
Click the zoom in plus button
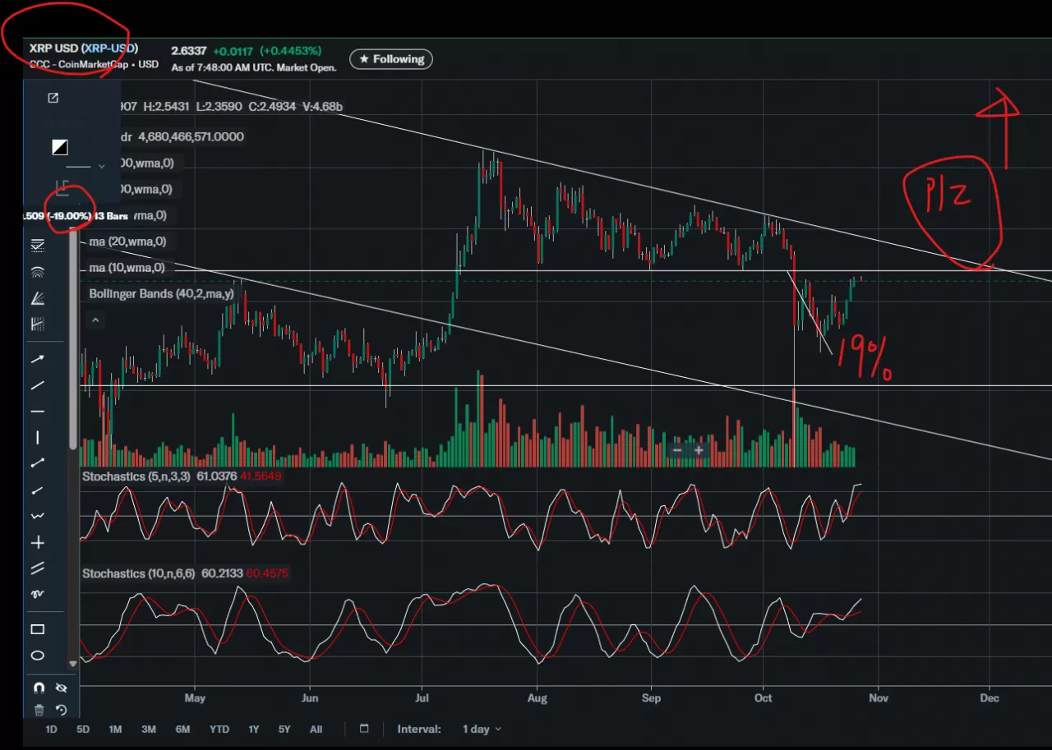click(x=699, y=449)
